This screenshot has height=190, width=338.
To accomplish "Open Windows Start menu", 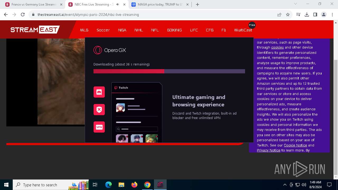I will pos(6,185).
